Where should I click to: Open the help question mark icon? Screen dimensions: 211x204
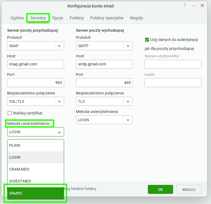184,5
